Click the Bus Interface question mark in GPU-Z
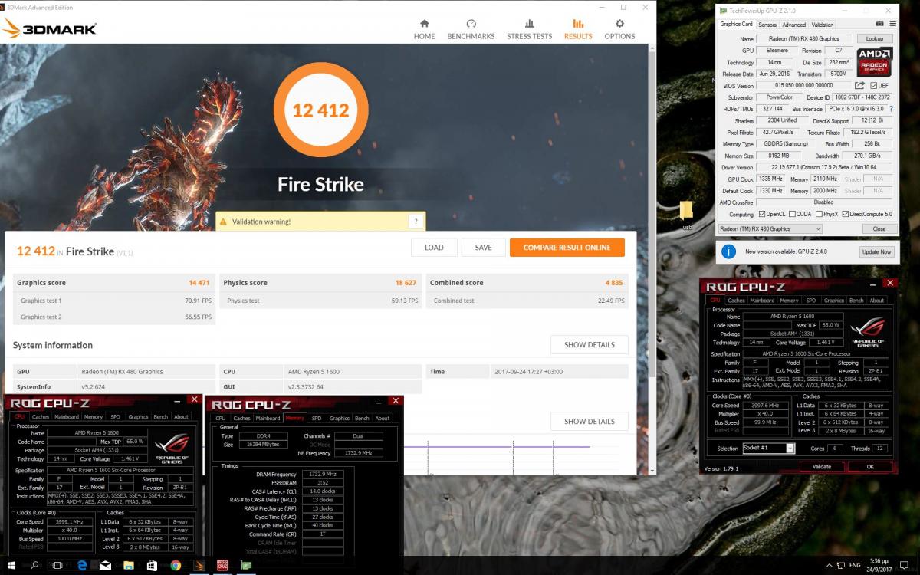The image size is (920, 575). tap(891, 109)
